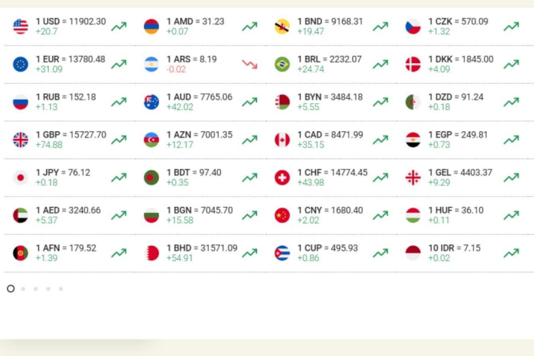Click the 1 CNY = 1680.40 rate

click(x=330, y=210)
